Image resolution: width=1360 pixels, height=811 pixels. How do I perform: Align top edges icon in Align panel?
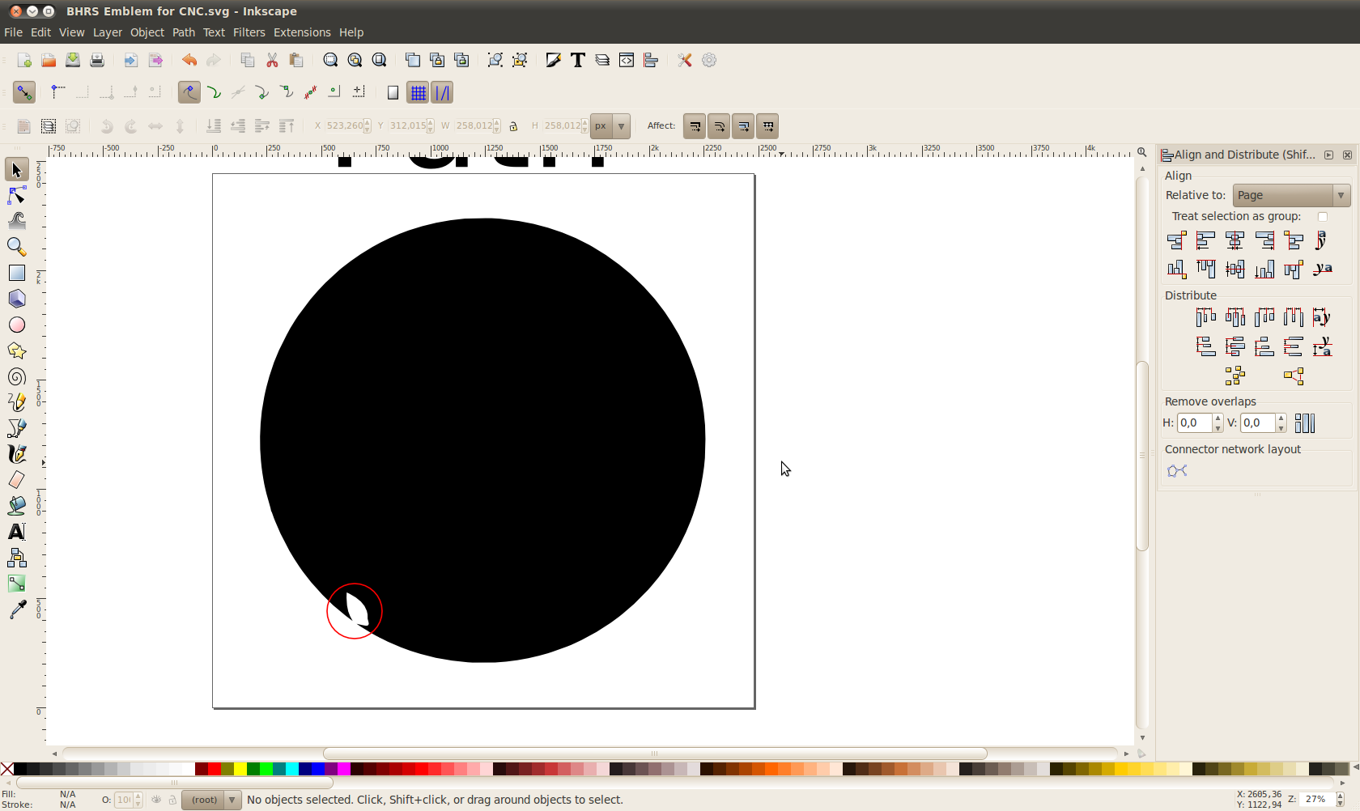[1206, 269]
